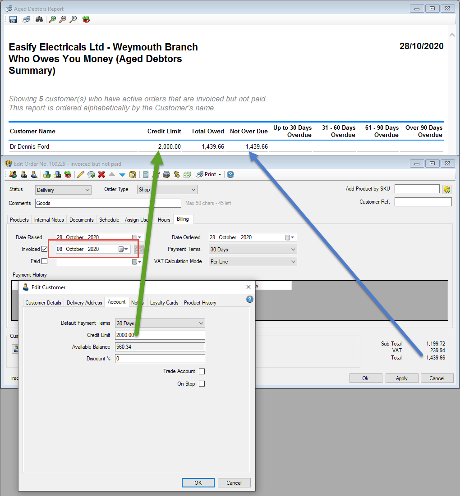The width and height of the screenshot is (460, 496).
Task: Zoom in on the report view
Action: coord(52,19)
